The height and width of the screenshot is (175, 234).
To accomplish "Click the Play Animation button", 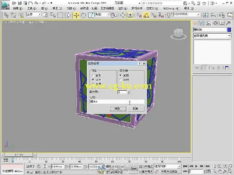I will pyautogui.click(x=197, y=166).
